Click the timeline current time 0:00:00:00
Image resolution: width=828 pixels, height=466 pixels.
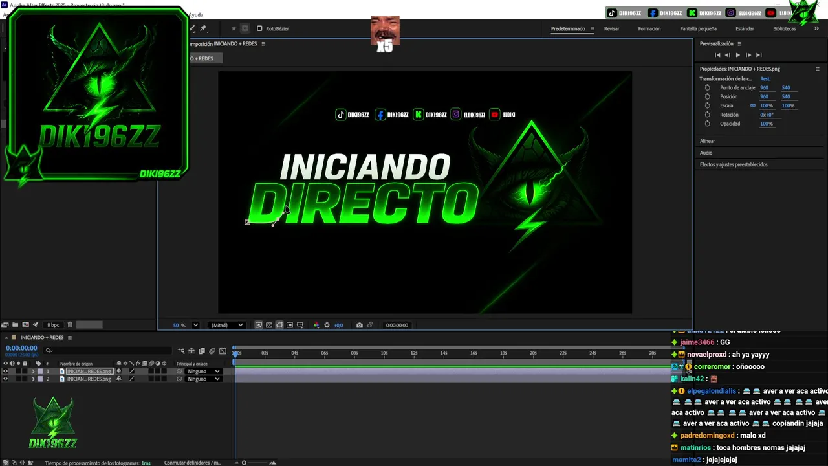[x=21, y=348]
